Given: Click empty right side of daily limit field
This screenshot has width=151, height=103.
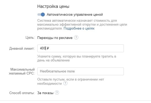Looking at the screenshot, I should click(87, 48).
